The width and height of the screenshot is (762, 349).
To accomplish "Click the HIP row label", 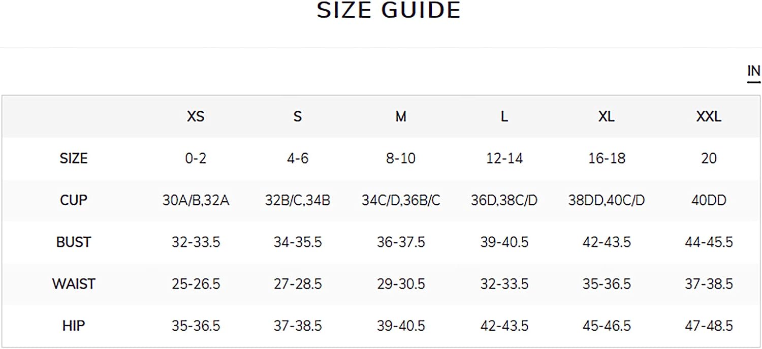I will tap(74, 325).
